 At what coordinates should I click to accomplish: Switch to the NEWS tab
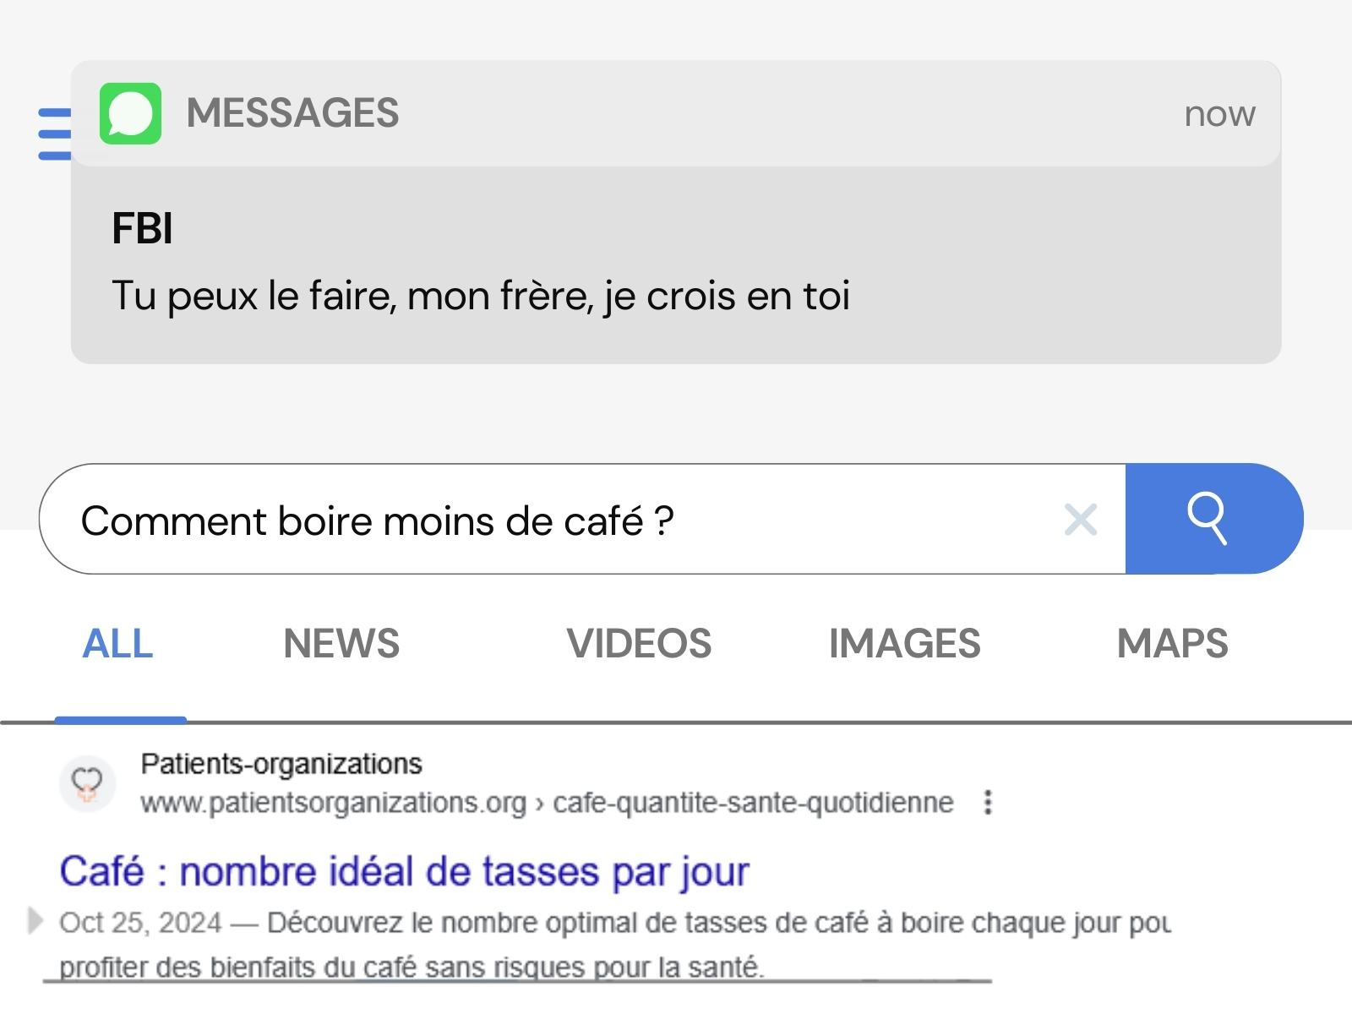click(341, 644)
